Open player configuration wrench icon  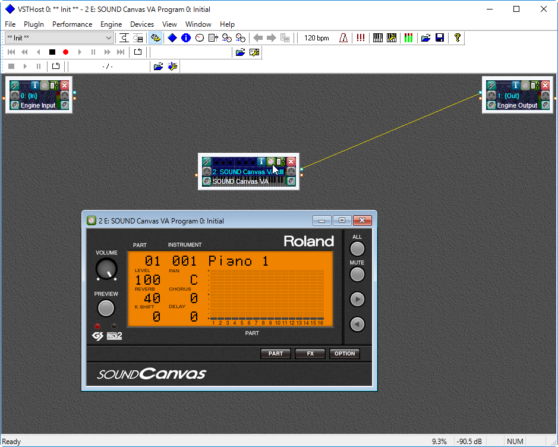254,52
